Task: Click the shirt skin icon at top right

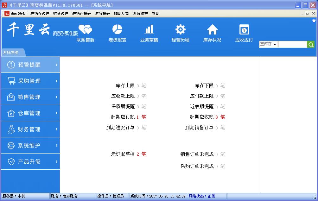Action: [314, 21]
